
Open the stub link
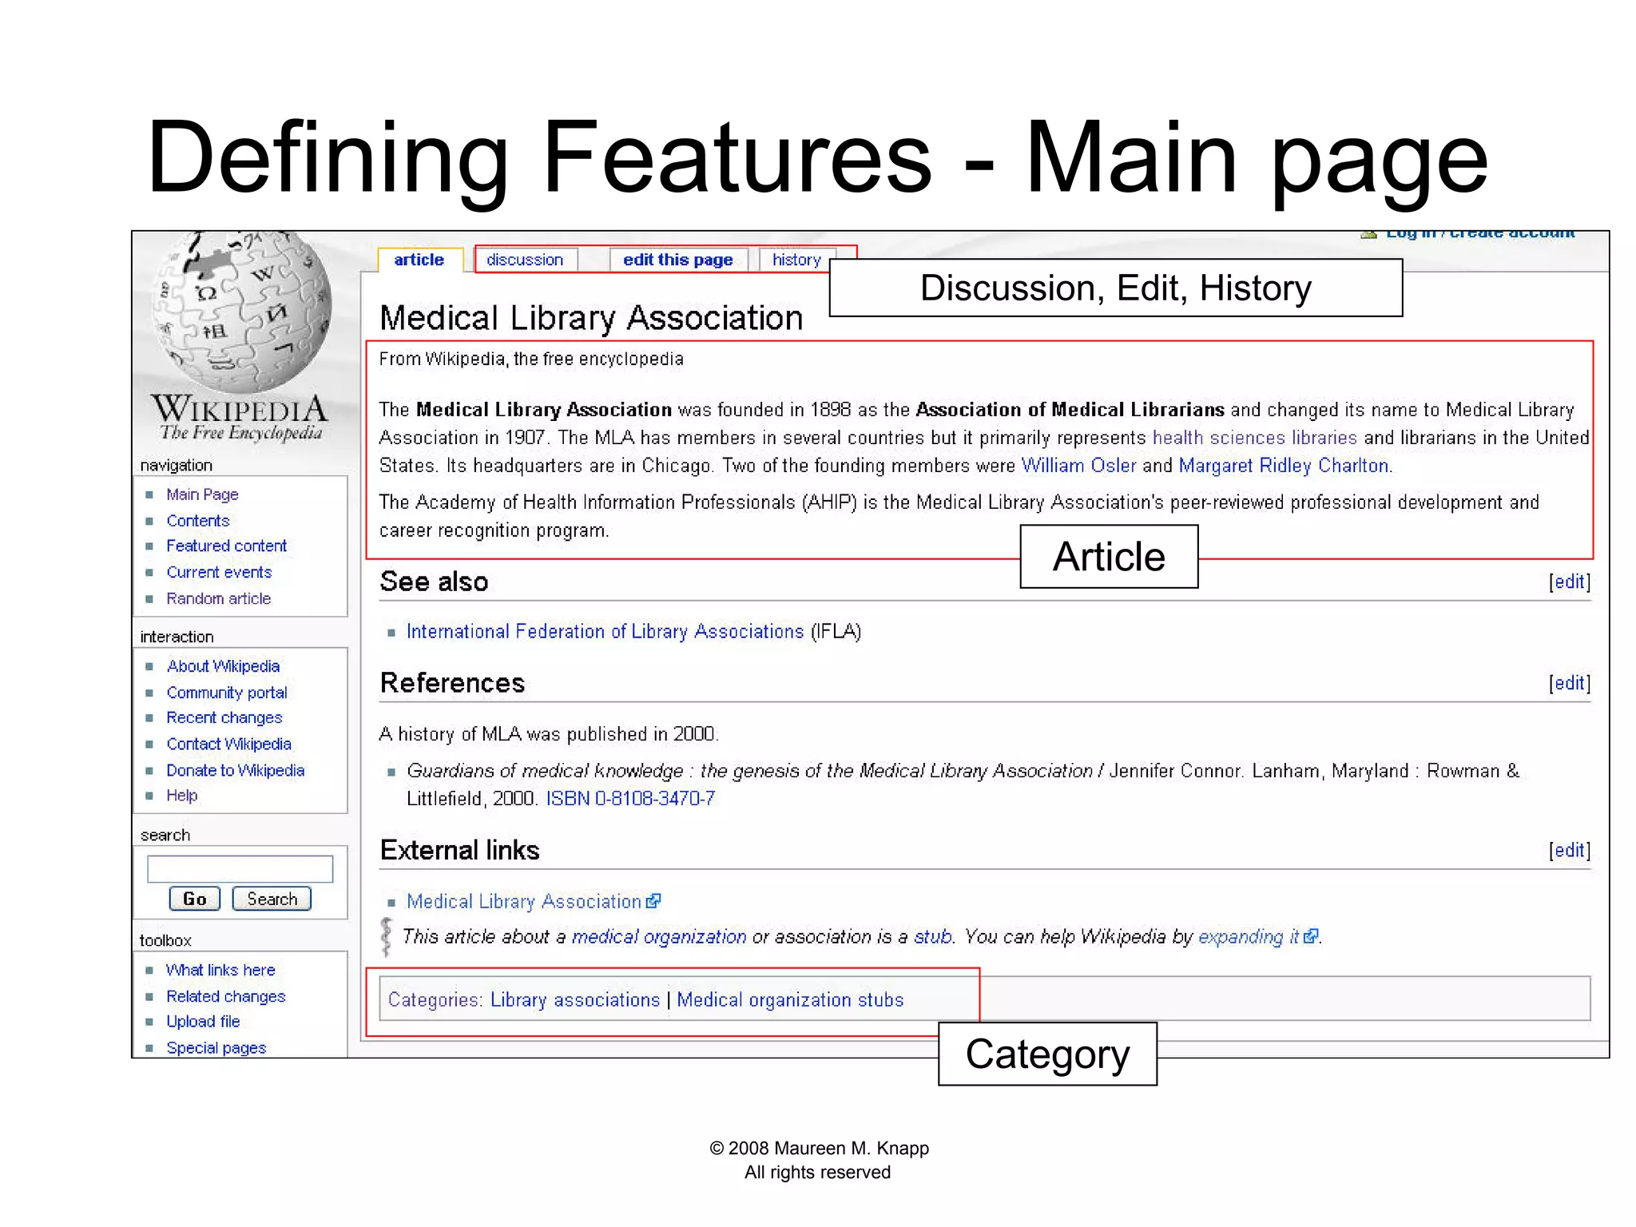932,936
